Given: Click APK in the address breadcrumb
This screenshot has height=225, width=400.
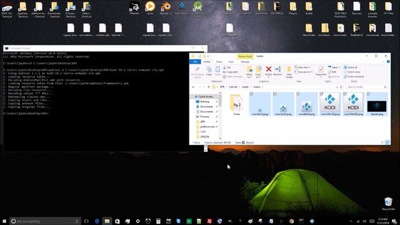Looking at the screenshot, I should pos(222,87).
